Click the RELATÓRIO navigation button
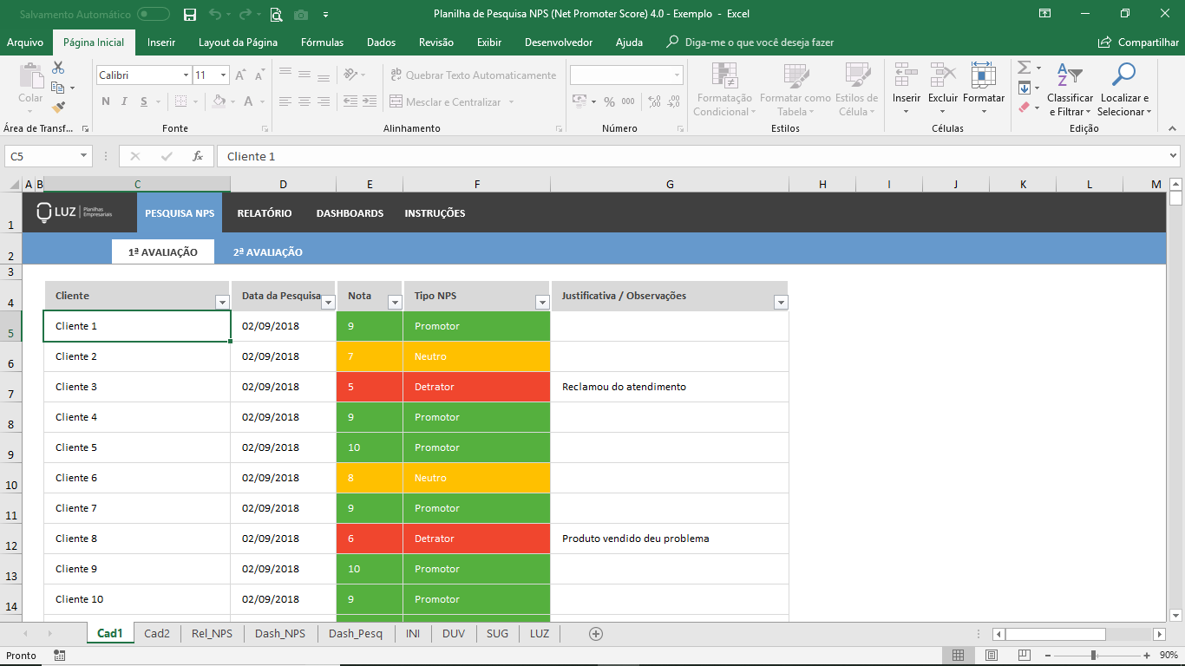This screenshot has height=666, width=1185. click(265, 213)
